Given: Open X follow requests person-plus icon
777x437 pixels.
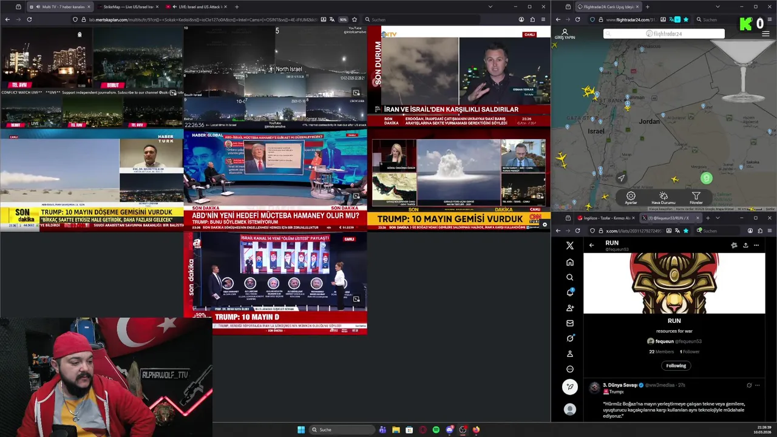Looking at the screenshot, I should point(569,308).
